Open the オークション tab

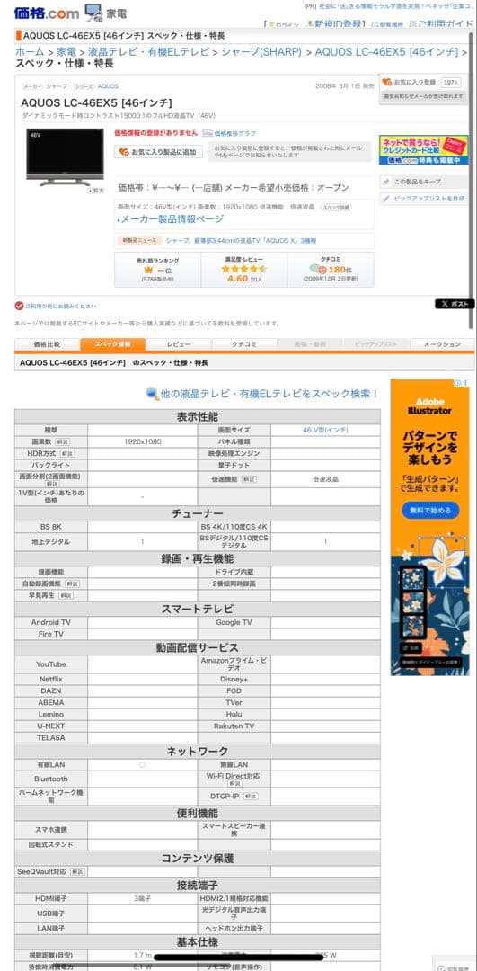click(442, 344)
